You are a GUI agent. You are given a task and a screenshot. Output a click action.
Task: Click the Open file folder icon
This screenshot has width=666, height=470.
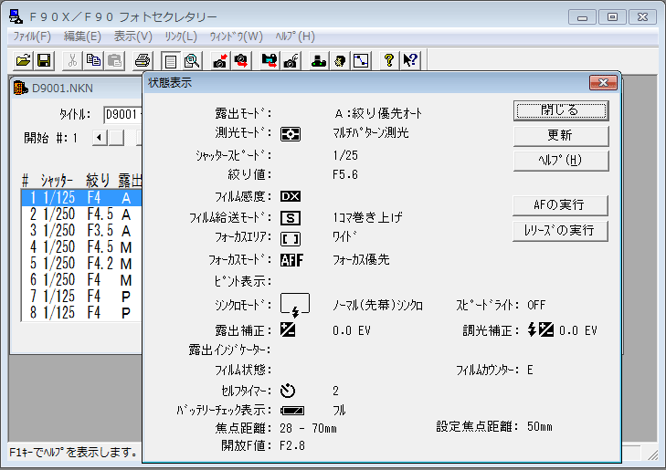click(24, 60)
